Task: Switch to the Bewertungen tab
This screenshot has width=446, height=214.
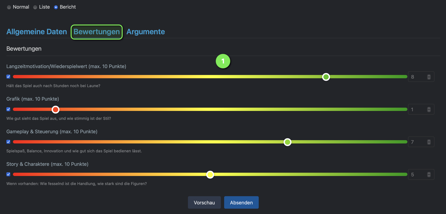Action: point(97,32)
